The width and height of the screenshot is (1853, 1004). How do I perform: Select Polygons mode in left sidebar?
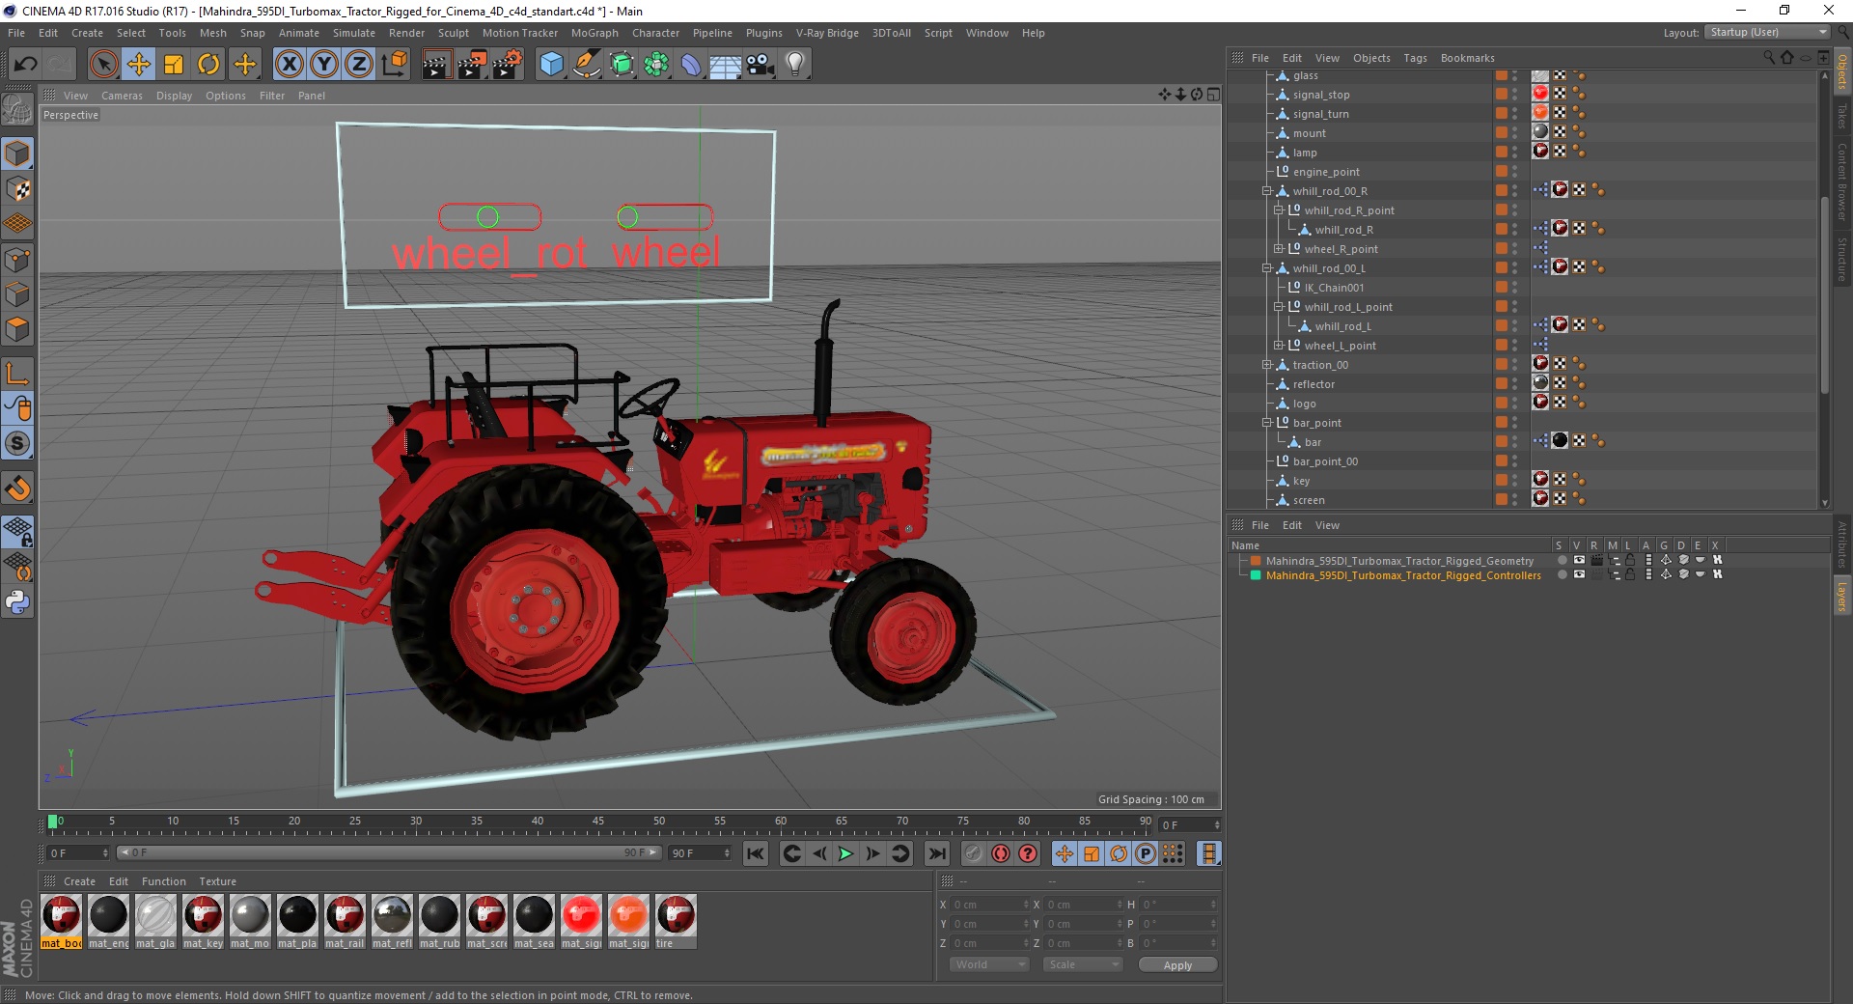point(17,328)
